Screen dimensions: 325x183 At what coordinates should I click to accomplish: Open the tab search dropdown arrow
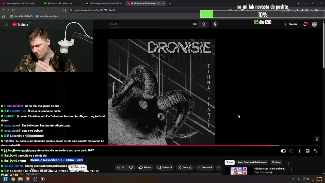tap(299, 3)
